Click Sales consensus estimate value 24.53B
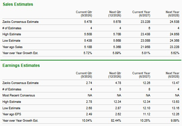Viewport: 182px width, 126px height. [x=175, y=22]
